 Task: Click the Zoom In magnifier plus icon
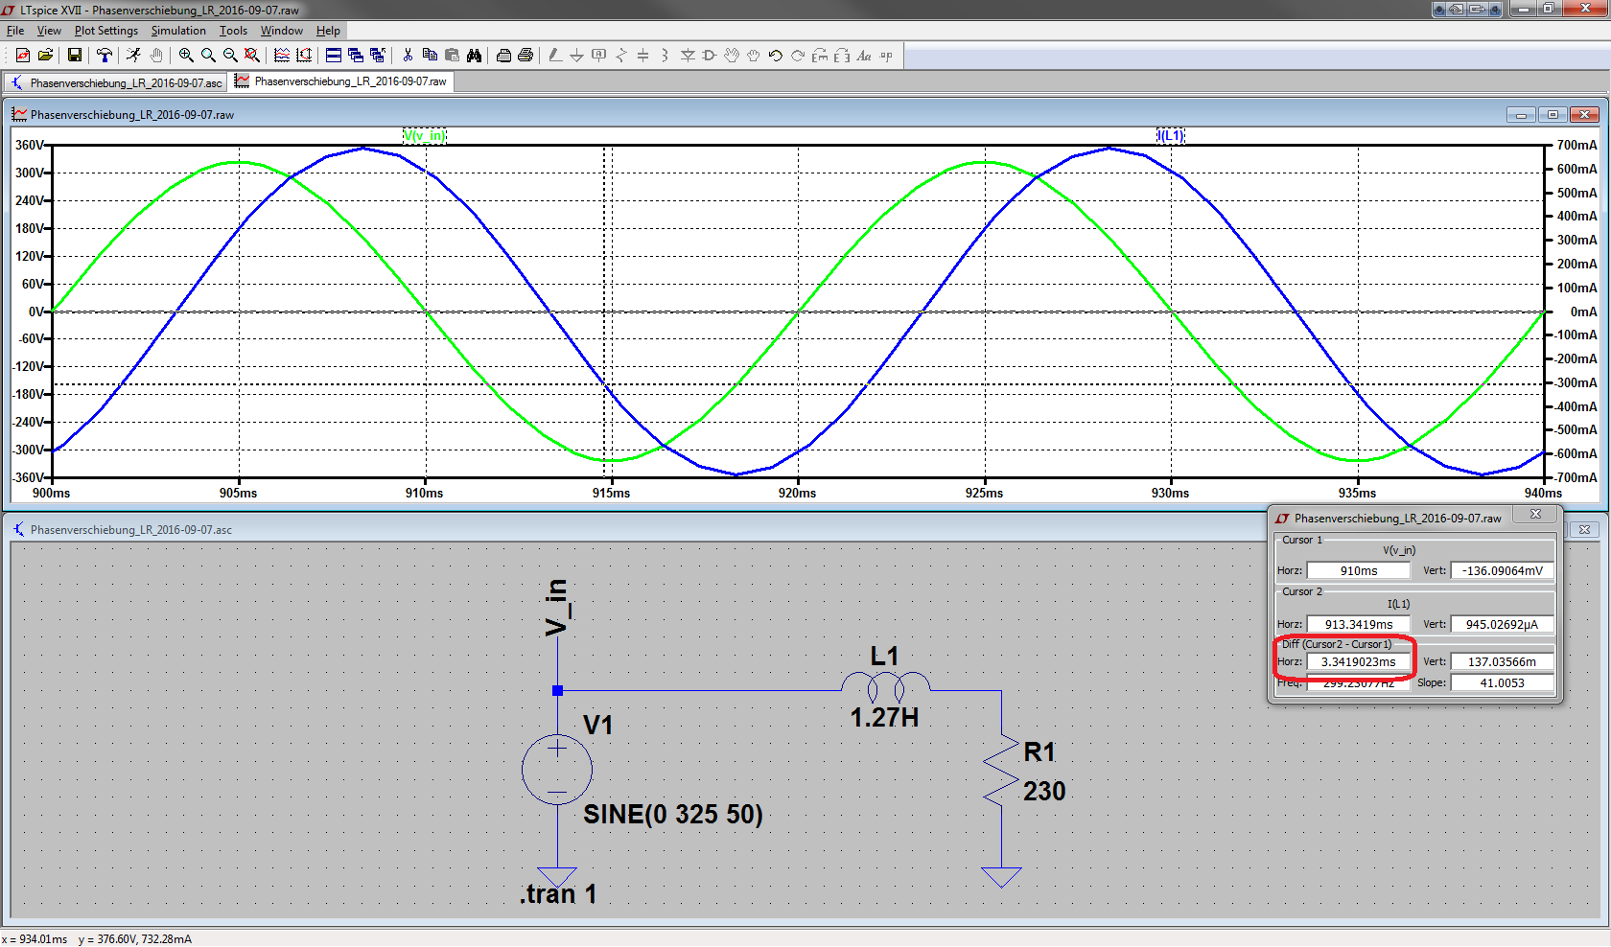(x=186, y=56)
